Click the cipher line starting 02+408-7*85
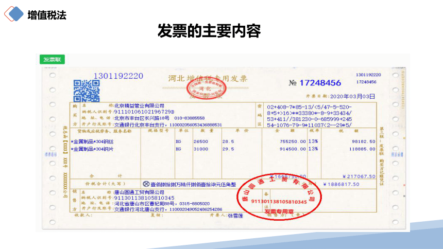Image resolution: width=443 pixels, height=249 pixels. [x=310, y=107]
